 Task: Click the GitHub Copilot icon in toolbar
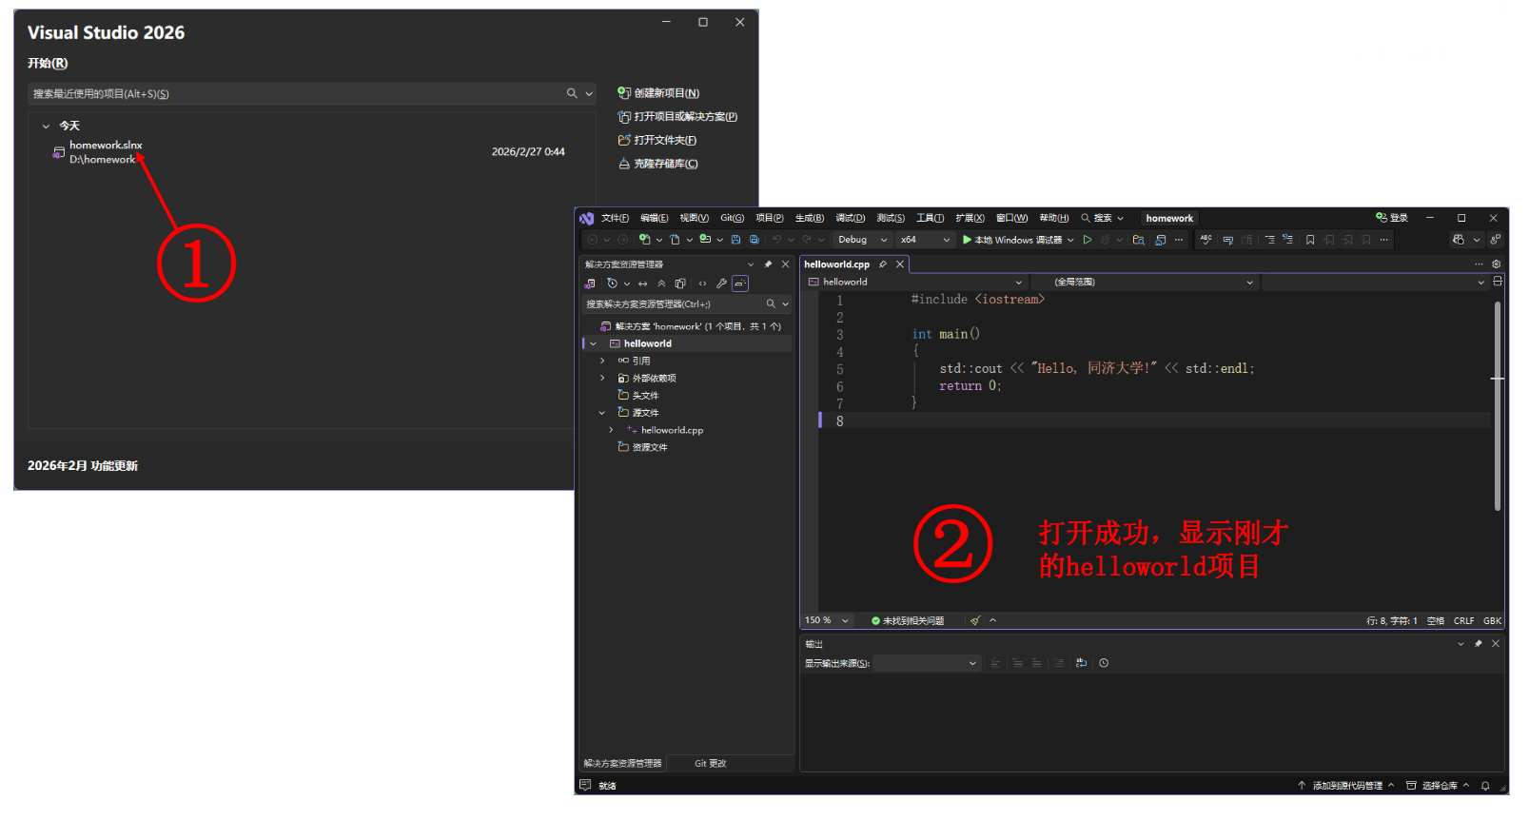pos(1459,240)
